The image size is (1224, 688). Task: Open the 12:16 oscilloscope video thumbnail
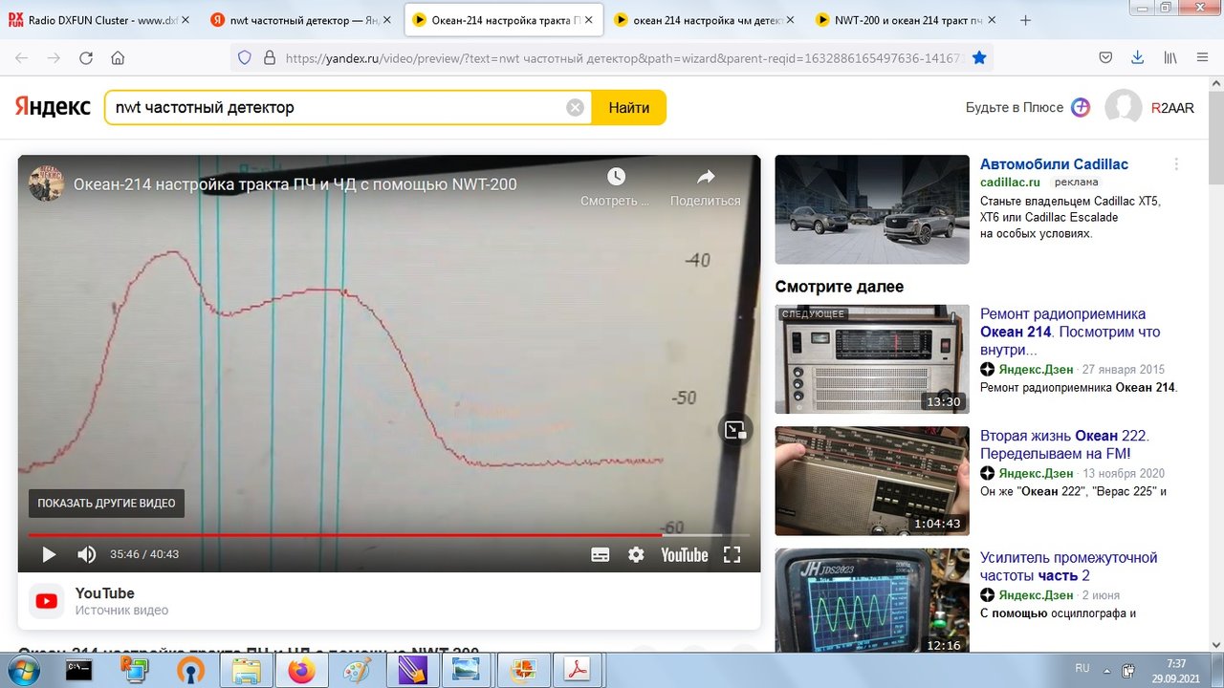tap(872, 600)
